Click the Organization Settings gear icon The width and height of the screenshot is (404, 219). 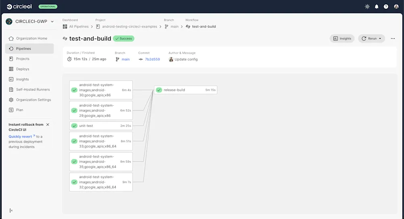11,100
